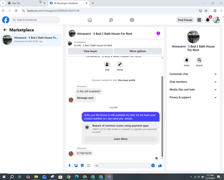Image resolution: width=224 pixels, height=180 pixels.
Task: Open the Facebook menu grid icon
Action: click(199, 20)
